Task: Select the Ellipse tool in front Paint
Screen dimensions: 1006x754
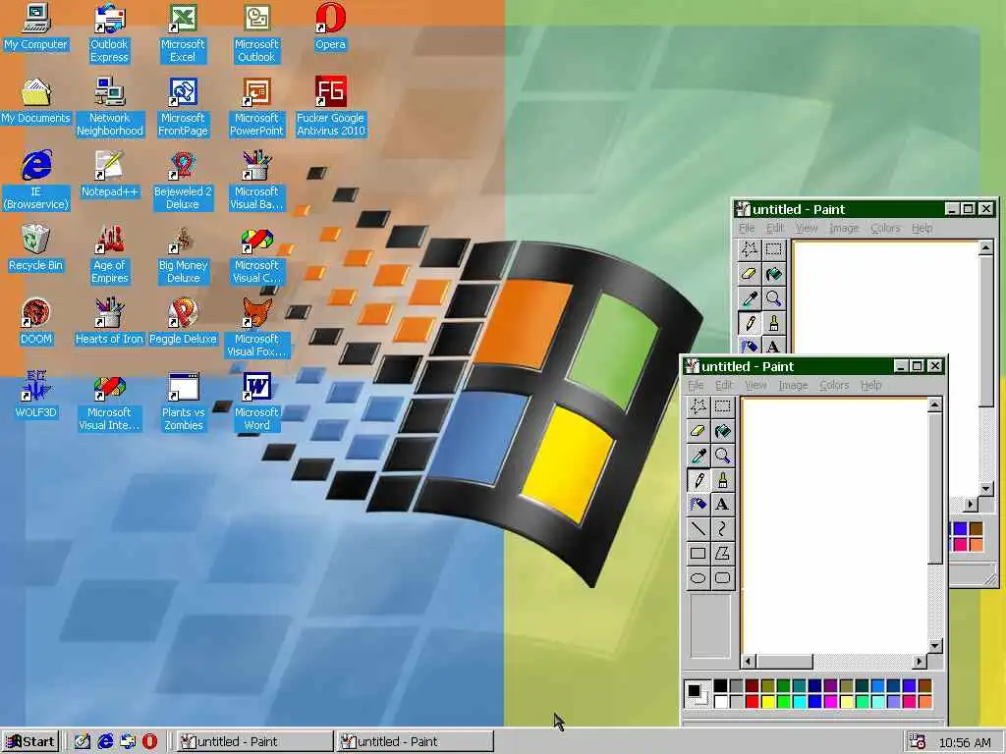Action: (699, 577)
